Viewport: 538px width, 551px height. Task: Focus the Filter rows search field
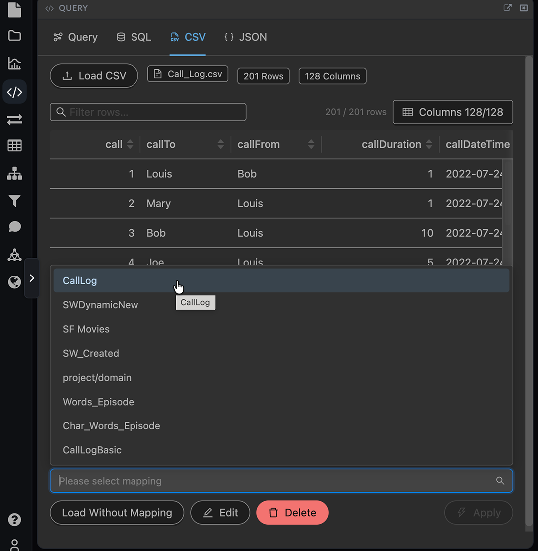click(x=148, y=112)
